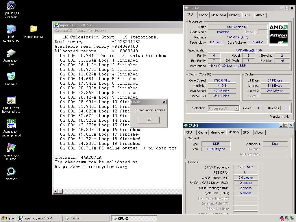
Task: Switch to About tab in lower CPU-Z window
Action: (259, 132)
